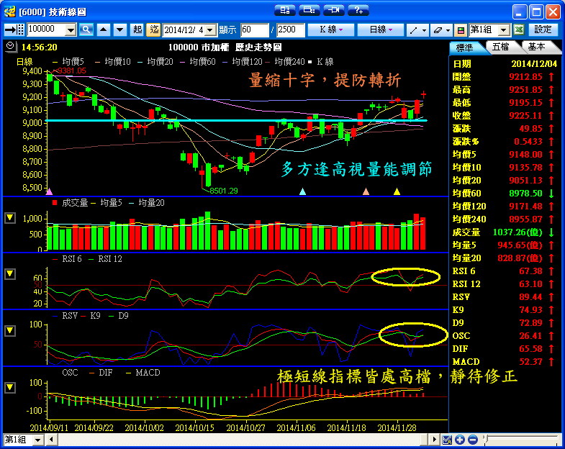Switch to the 基本 tab

[536, 47]
